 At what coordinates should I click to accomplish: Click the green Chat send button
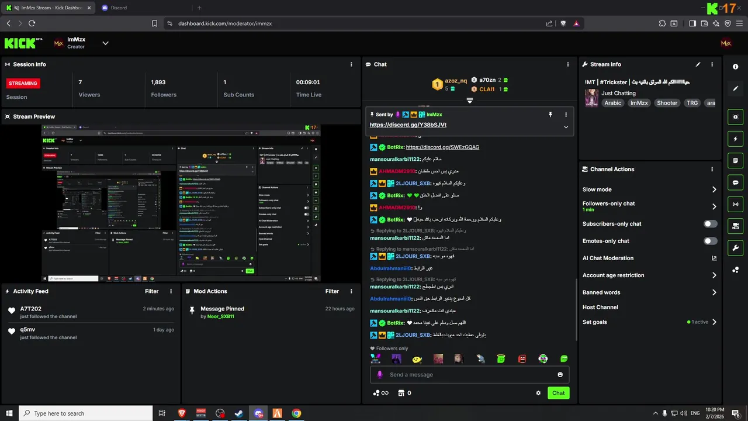(559, 393)
